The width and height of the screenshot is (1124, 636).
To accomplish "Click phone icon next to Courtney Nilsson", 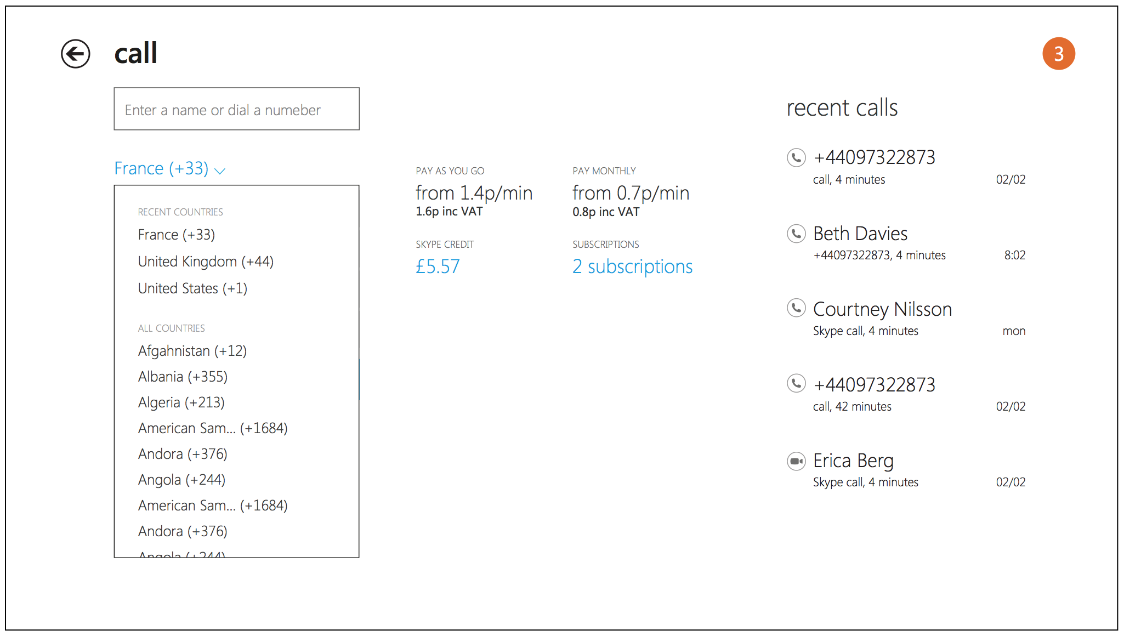I will click(x=796, y=308).
